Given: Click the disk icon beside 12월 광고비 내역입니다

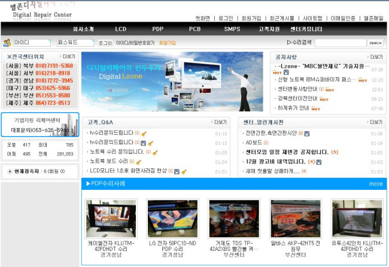Looking at the screenshot, I should click(x=318, y=162).
